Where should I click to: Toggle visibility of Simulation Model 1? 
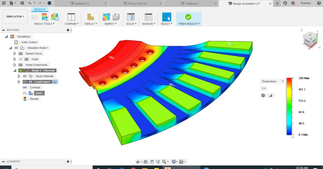tap(16, 48)
